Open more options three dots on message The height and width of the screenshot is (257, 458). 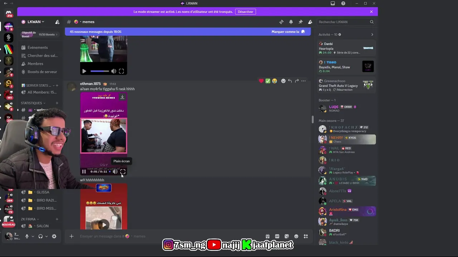pyautogui.click(x=303, y=81)
